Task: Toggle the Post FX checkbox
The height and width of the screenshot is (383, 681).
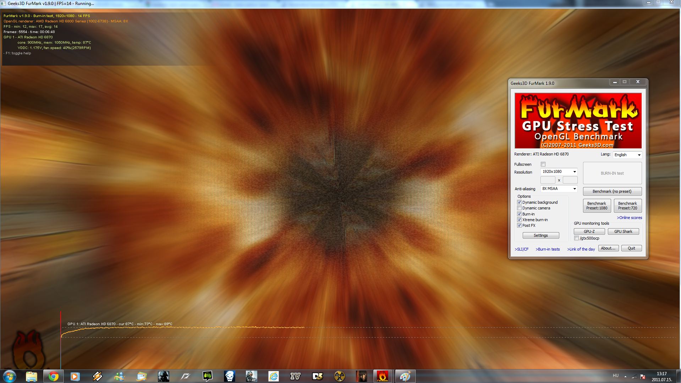Action: [519, 225]
